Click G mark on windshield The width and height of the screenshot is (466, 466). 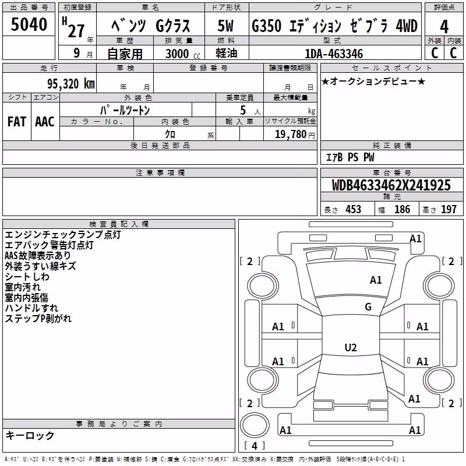[368, 307]
